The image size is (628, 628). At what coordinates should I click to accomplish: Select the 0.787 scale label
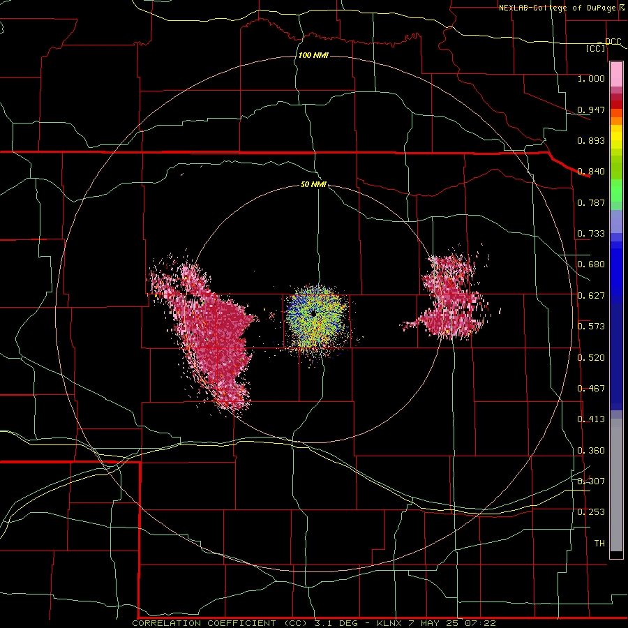pyautogui.click(x=591, y=202)
